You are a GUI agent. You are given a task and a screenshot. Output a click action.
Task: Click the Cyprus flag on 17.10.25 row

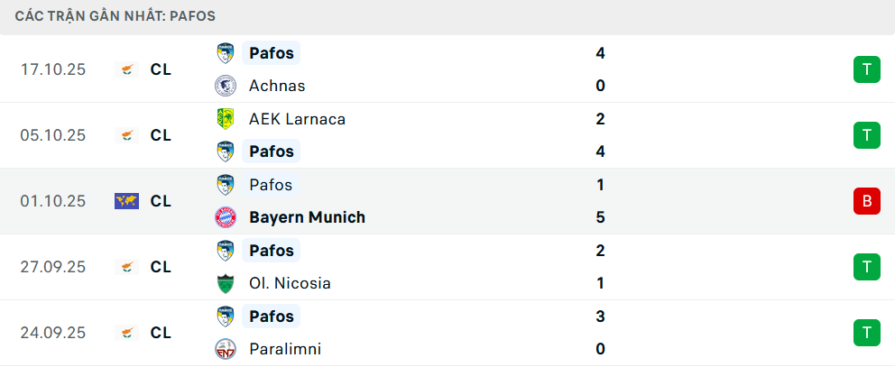126,69
